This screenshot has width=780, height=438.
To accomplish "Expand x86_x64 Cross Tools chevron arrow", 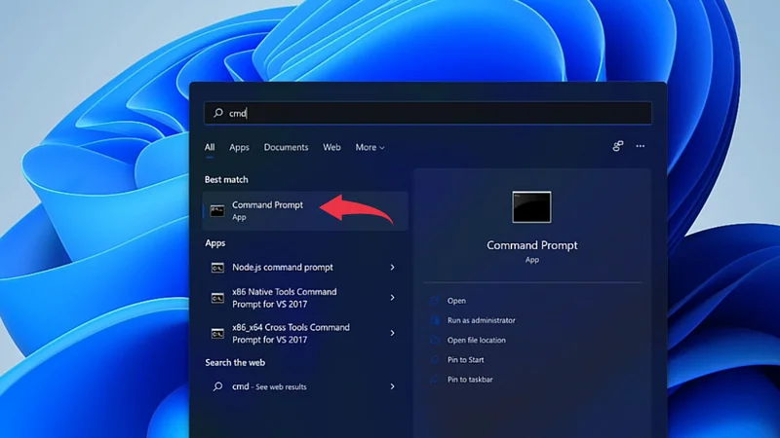I will (392, 333).
